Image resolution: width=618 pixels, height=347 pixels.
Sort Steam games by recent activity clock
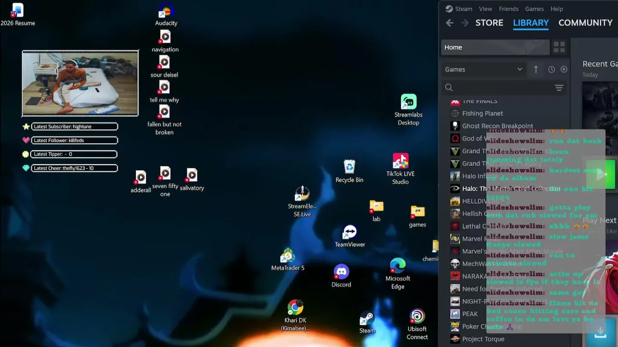click(x=552, y=69)
